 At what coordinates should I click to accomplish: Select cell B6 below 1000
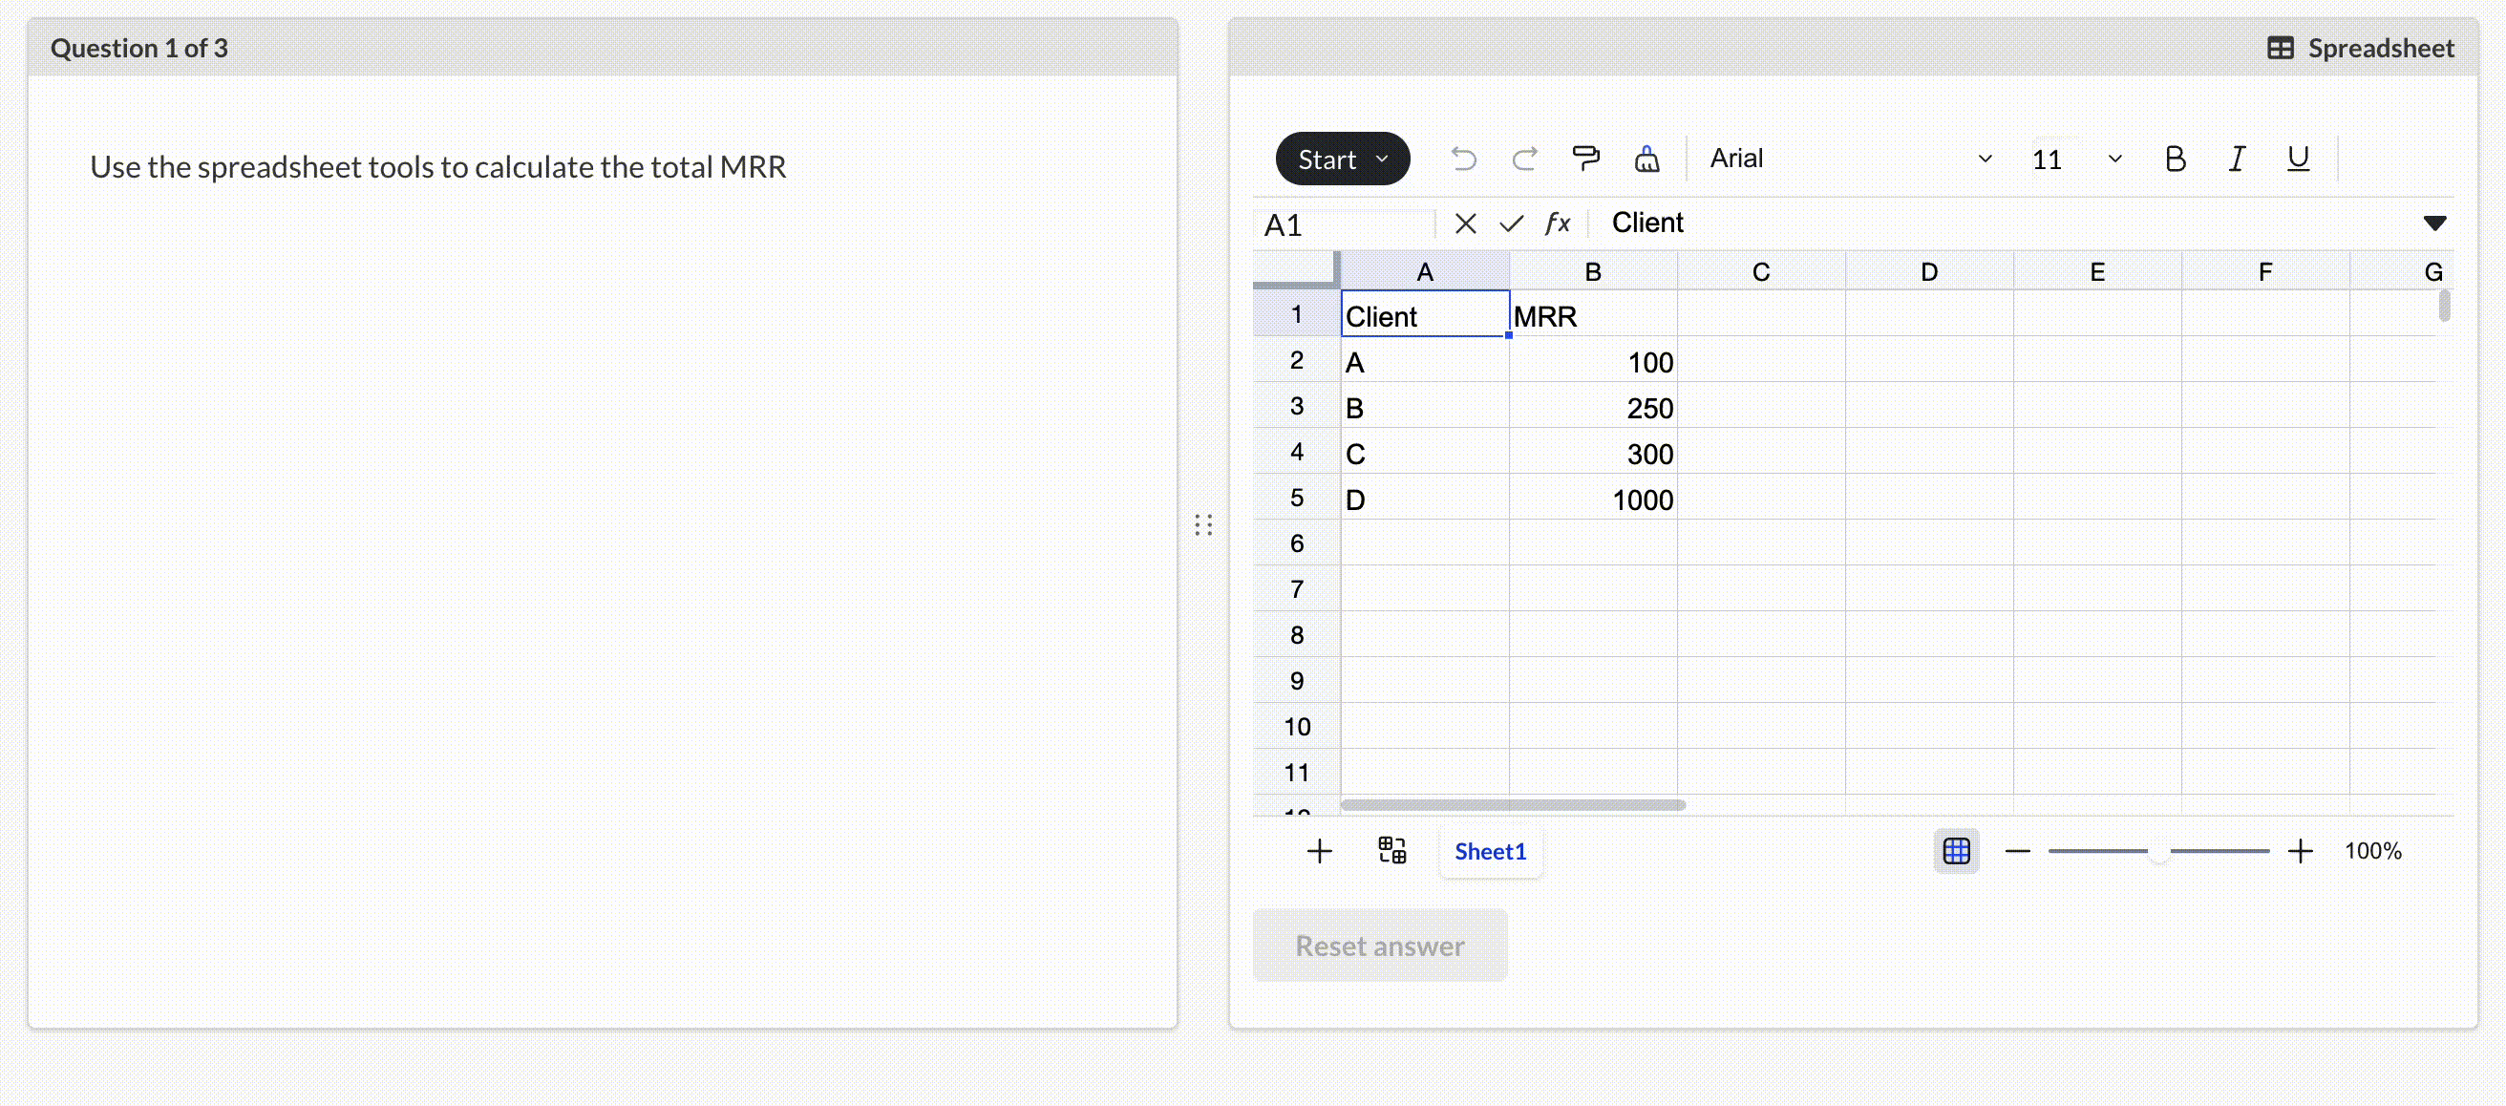click(1593, 542)
